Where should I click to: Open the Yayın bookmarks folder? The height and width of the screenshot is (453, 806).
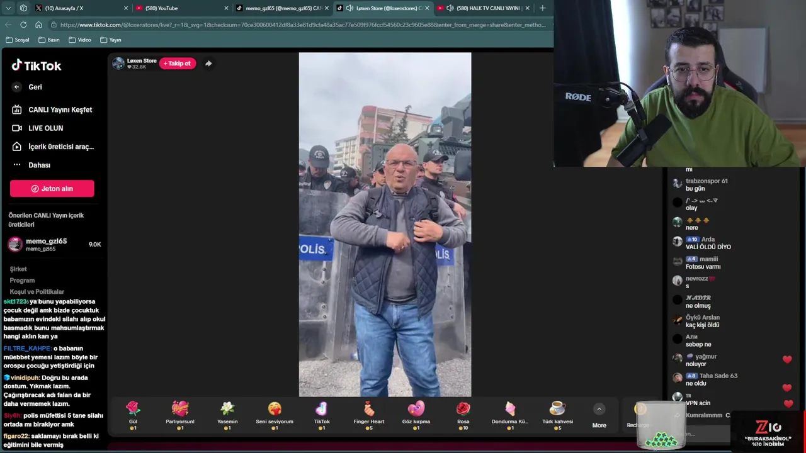tap(110, 40)
